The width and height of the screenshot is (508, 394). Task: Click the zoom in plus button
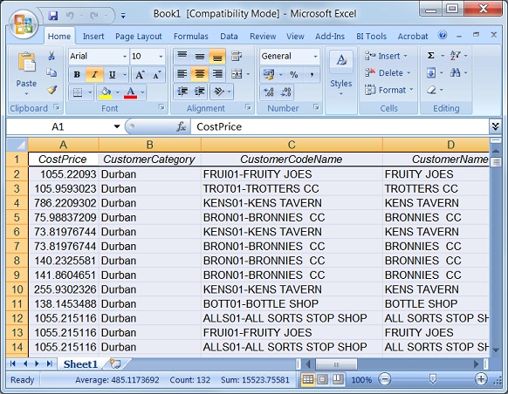(481, 379)
